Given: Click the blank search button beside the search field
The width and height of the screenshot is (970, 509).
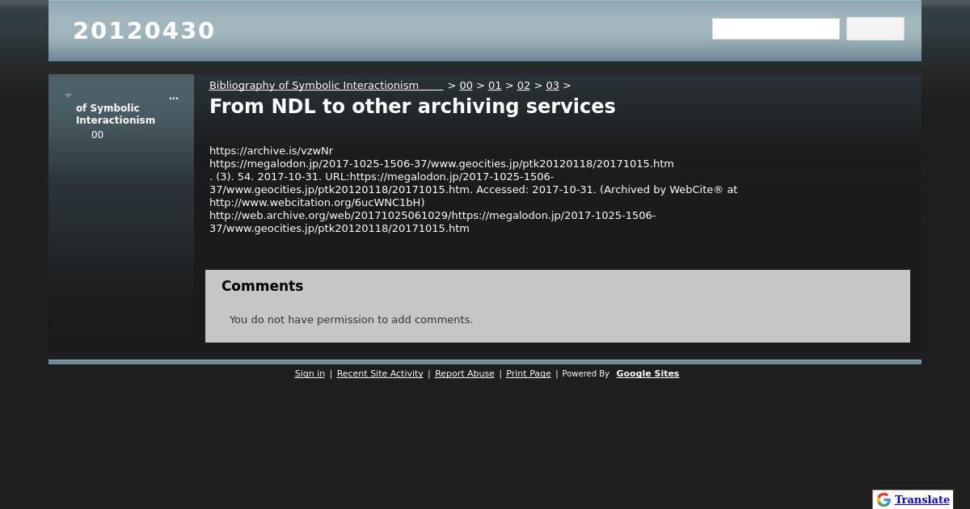Looking at the screenshot, I should coord(875,29).
